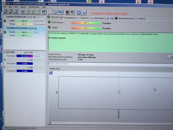Click the globe icon in the toolbar
This screenshot has width=173, height=130.
click(x=44, y=12)
